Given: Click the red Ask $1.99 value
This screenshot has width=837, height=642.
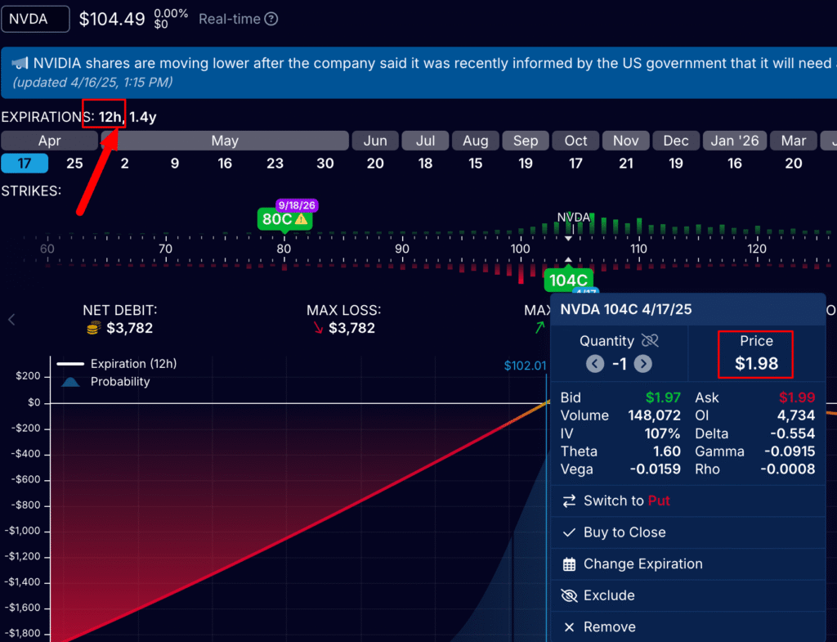Looking at the screenshot, I should [796, 397].
